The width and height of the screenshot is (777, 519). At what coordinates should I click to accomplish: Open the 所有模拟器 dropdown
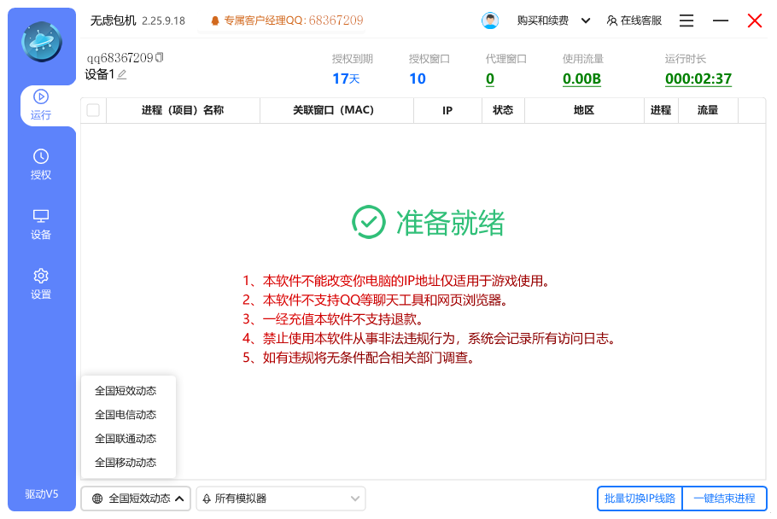coord(280,499)
